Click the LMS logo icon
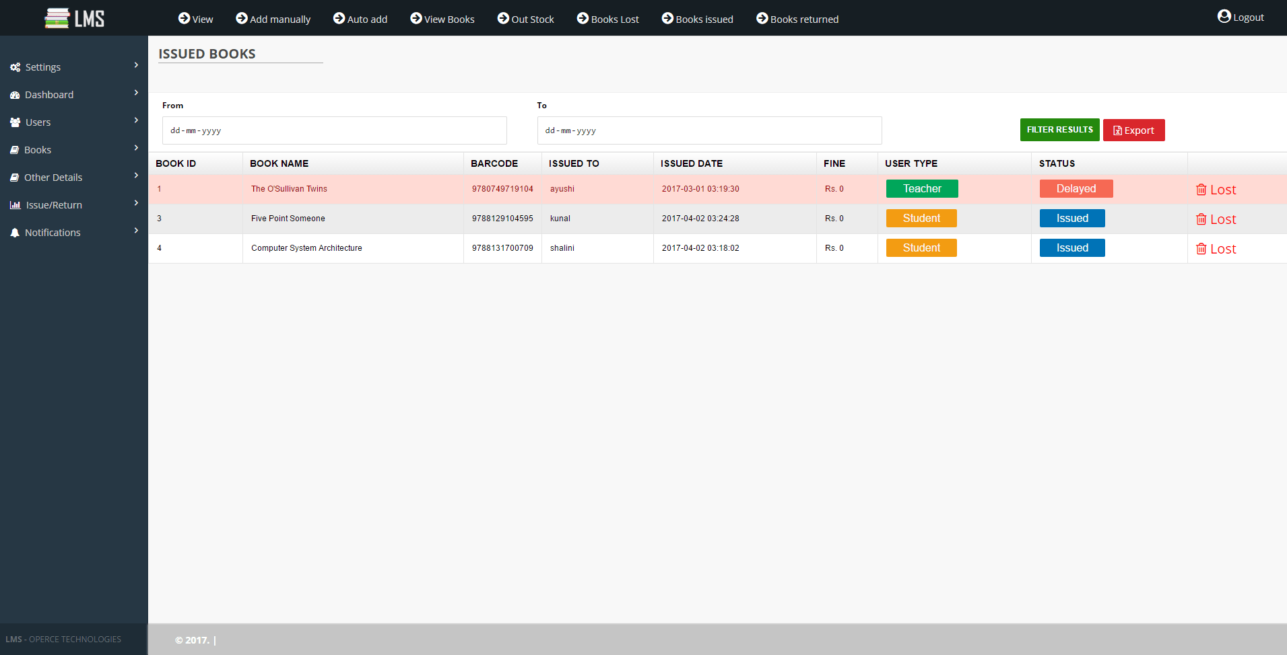 [59, 17]
